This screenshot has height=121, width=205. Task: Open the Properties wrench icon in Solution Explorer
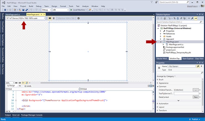click(192, 18)
